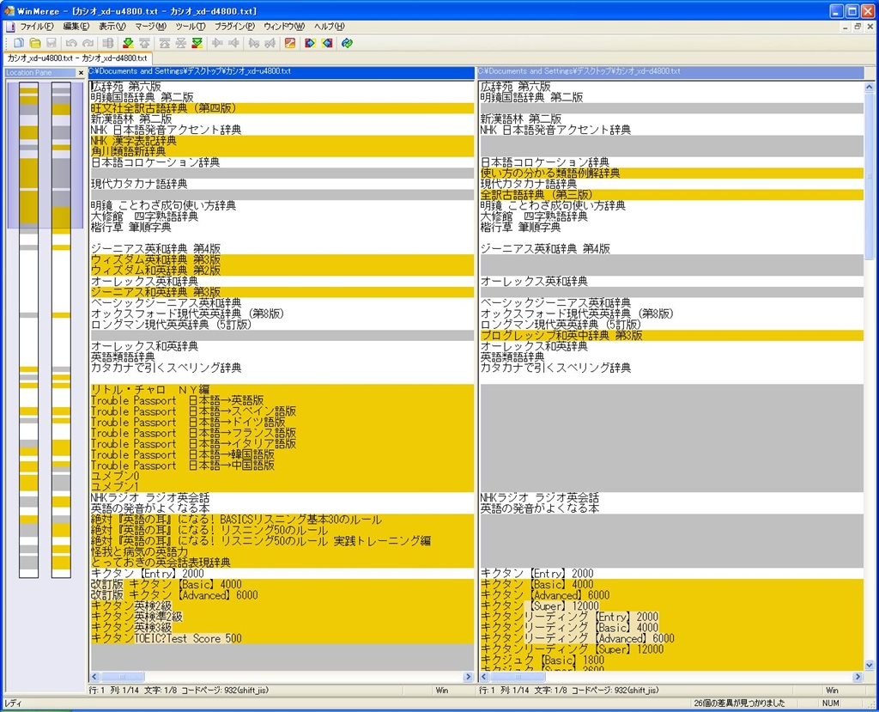Click the vertical scrollbar up arrow

870,87
